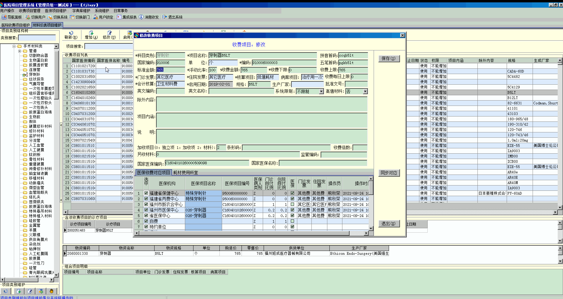This screenshot has height=299, width=563.
Task: Click the 项目名称 input field
Action: point(263,55)
